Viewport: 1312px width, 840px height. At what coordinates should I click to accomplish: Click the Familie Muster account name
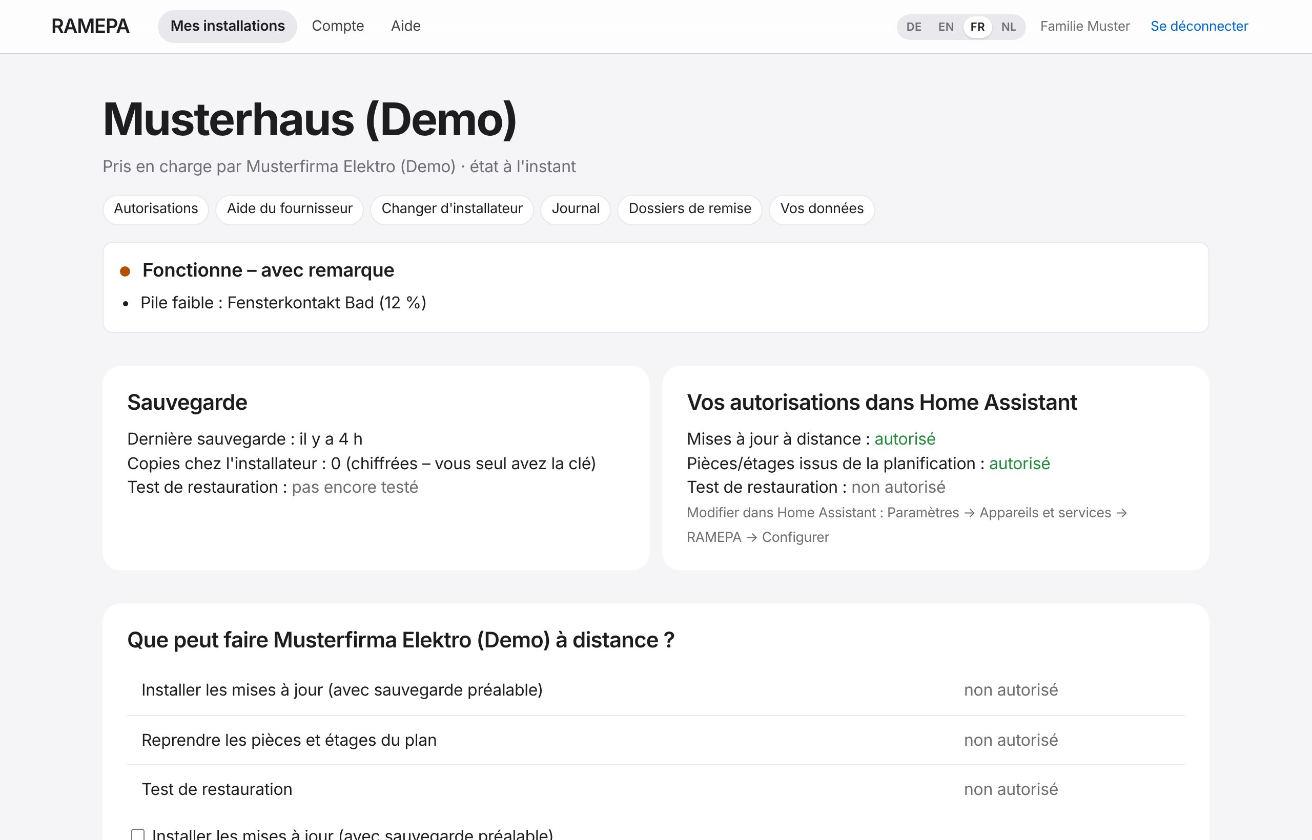click(1085, 26)
